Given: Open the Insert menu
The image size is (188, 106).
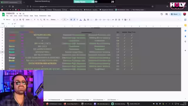Looking at the screenshot, I should 20,16.
